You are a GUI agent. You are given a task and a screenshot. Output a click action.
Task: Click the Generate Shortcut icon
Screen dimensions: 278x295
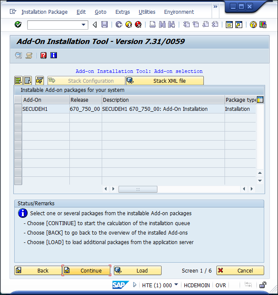(x=239, y=25)
